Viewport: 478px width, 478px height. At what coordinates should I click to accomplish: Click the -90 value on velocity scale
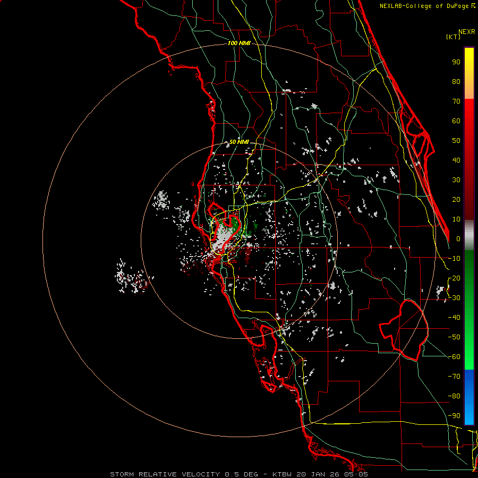pos(454,416)
